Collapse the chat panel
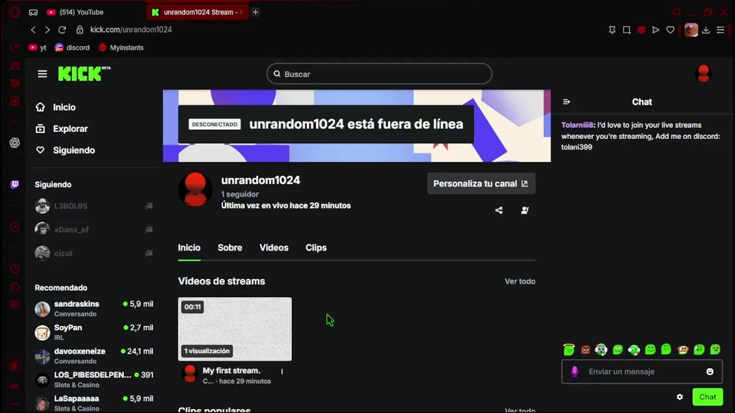The height and width of the screenshot is (413, 735). 567,102
